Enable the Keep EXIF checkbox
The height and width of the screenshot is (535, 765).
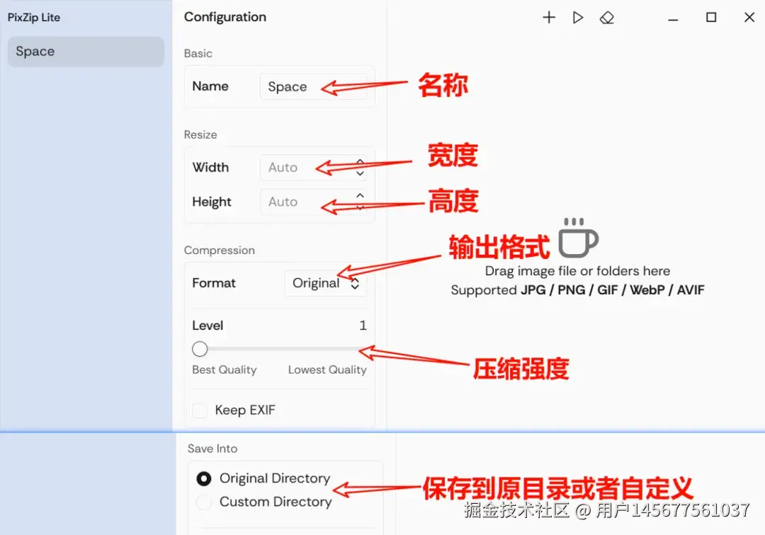[200, 410]
